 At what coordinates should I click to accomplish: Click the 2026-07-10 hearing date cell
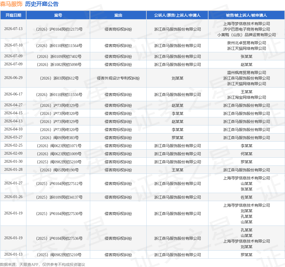tap(13, 45)
